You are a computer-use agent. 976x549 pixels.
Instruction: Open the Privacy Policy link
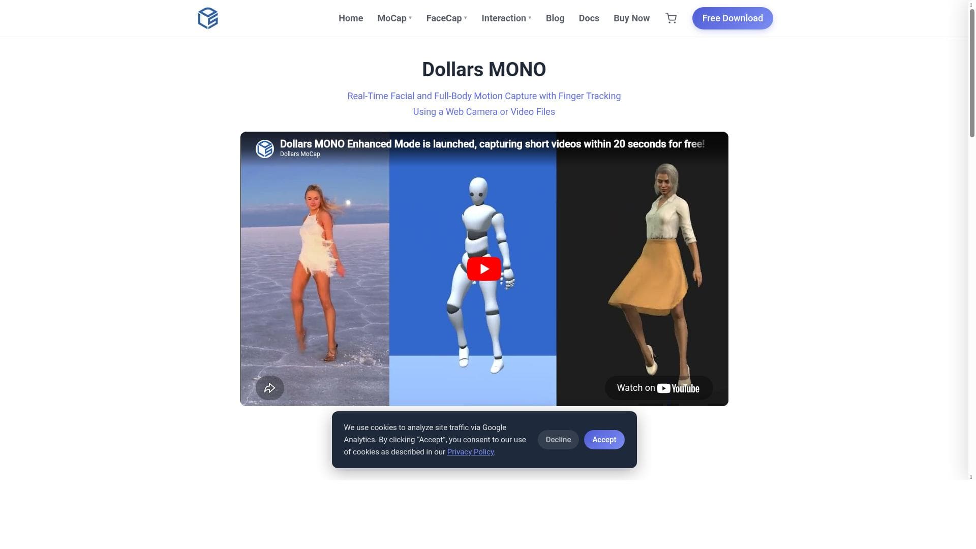(x=470, y=452)
